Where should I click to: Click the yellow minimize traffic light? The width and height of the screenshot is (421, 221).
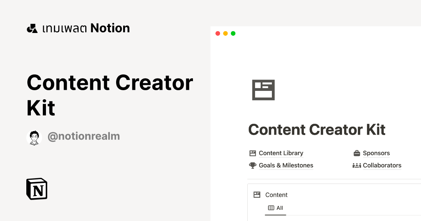(225, 33)
